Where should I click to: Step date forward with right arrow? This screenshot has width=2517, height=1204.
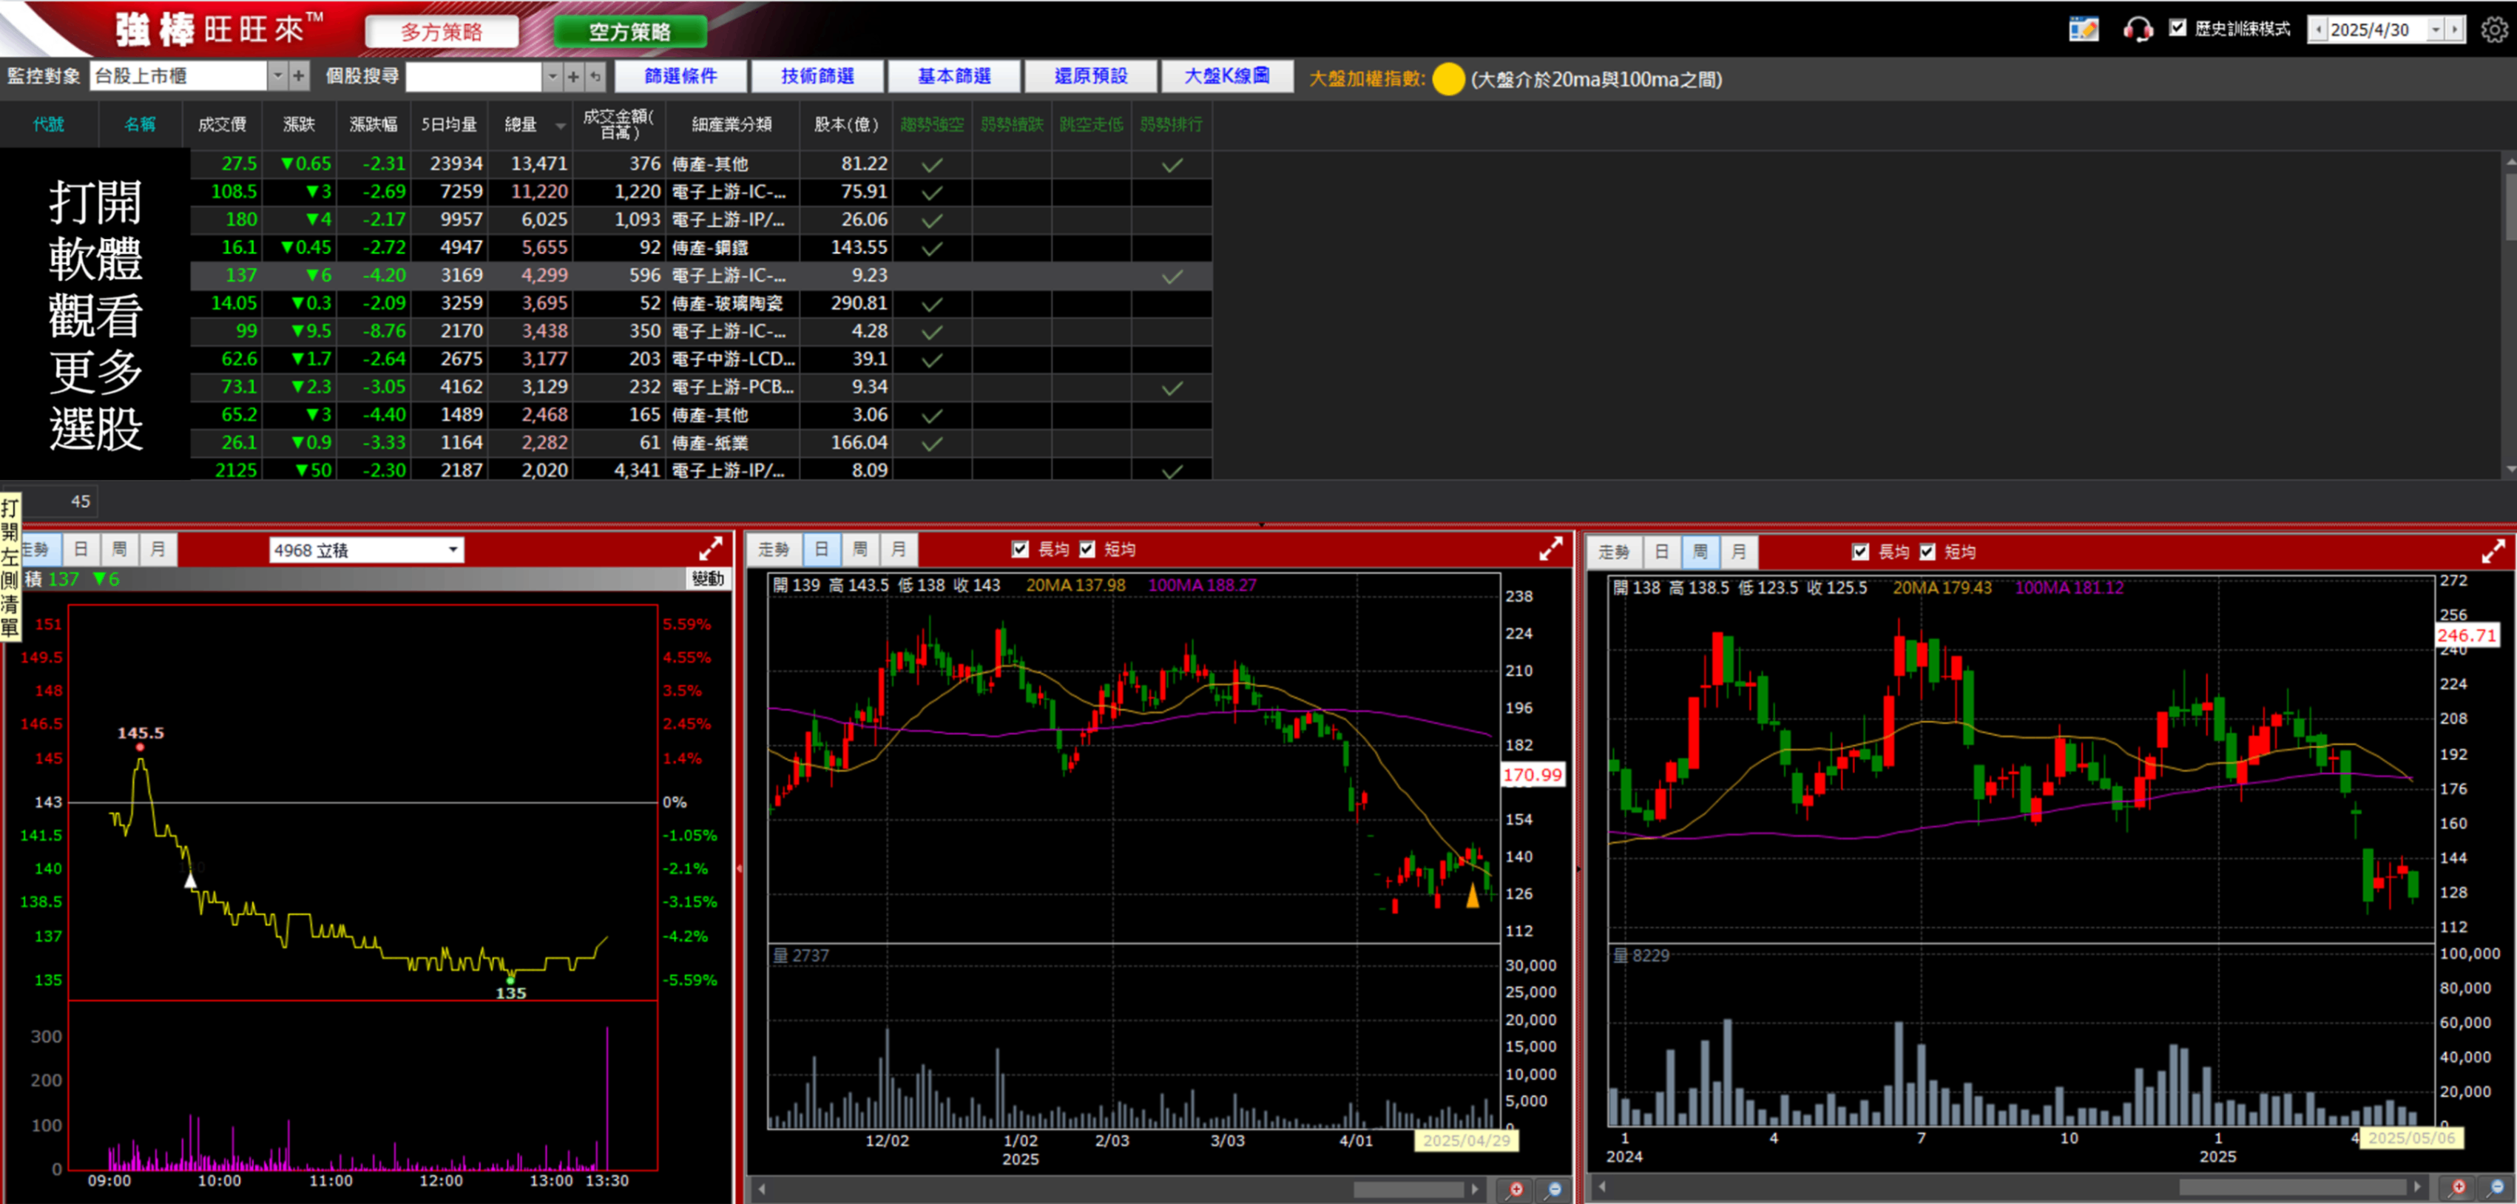2453,30
